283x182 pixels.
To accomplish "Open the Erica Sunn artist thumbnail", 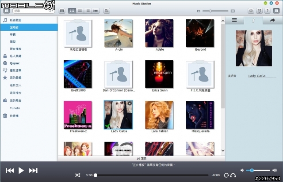I will pos(159,74).
